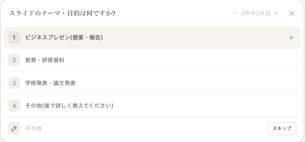The height and width of the screenshot is (142, 305).
Task: Go to next question with right chevron
Action: (x=276, y=13)
